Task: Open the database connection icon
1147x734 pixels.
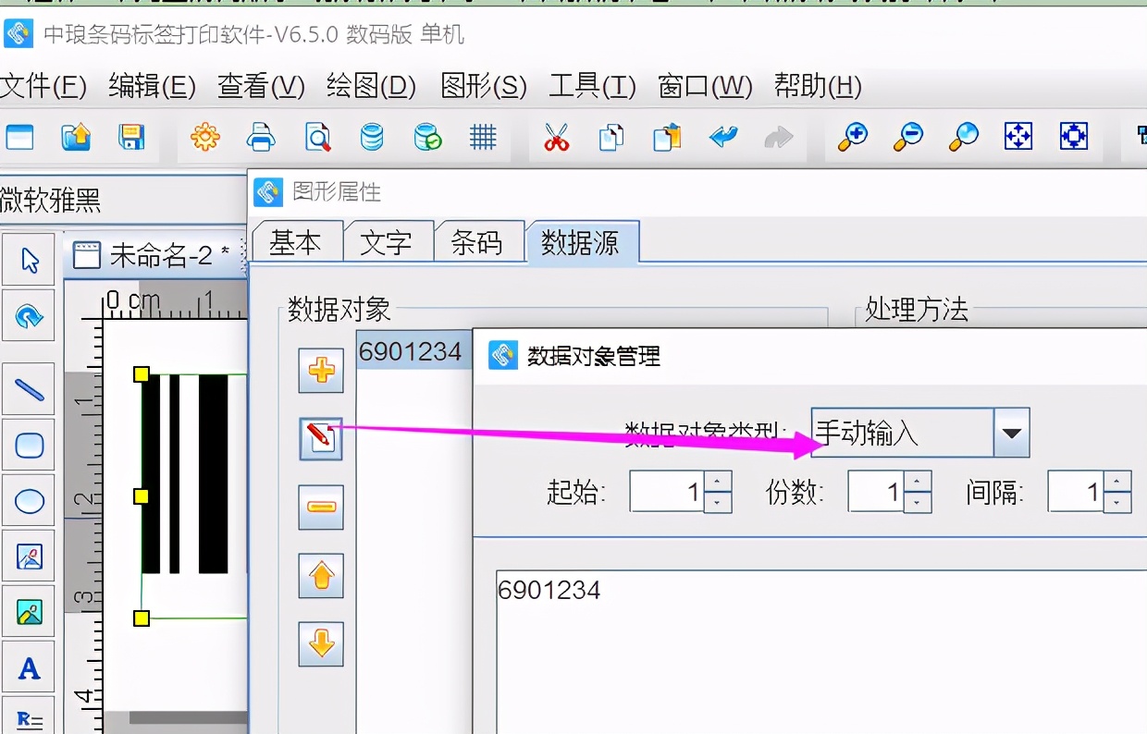Action: tap(372, 136)
